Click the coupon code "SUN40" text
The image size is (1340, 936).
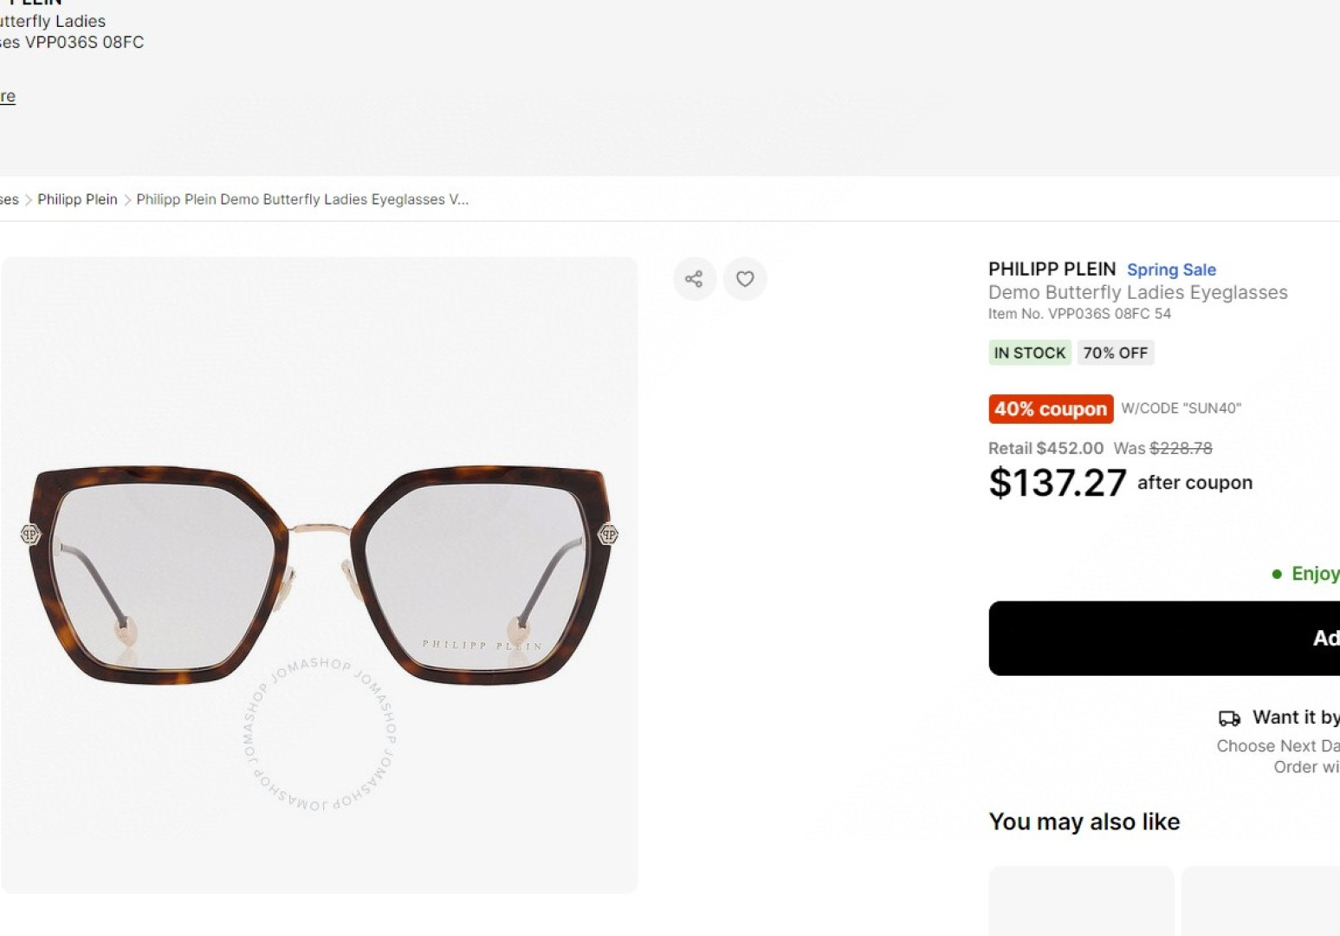(x=1181, y=408)
